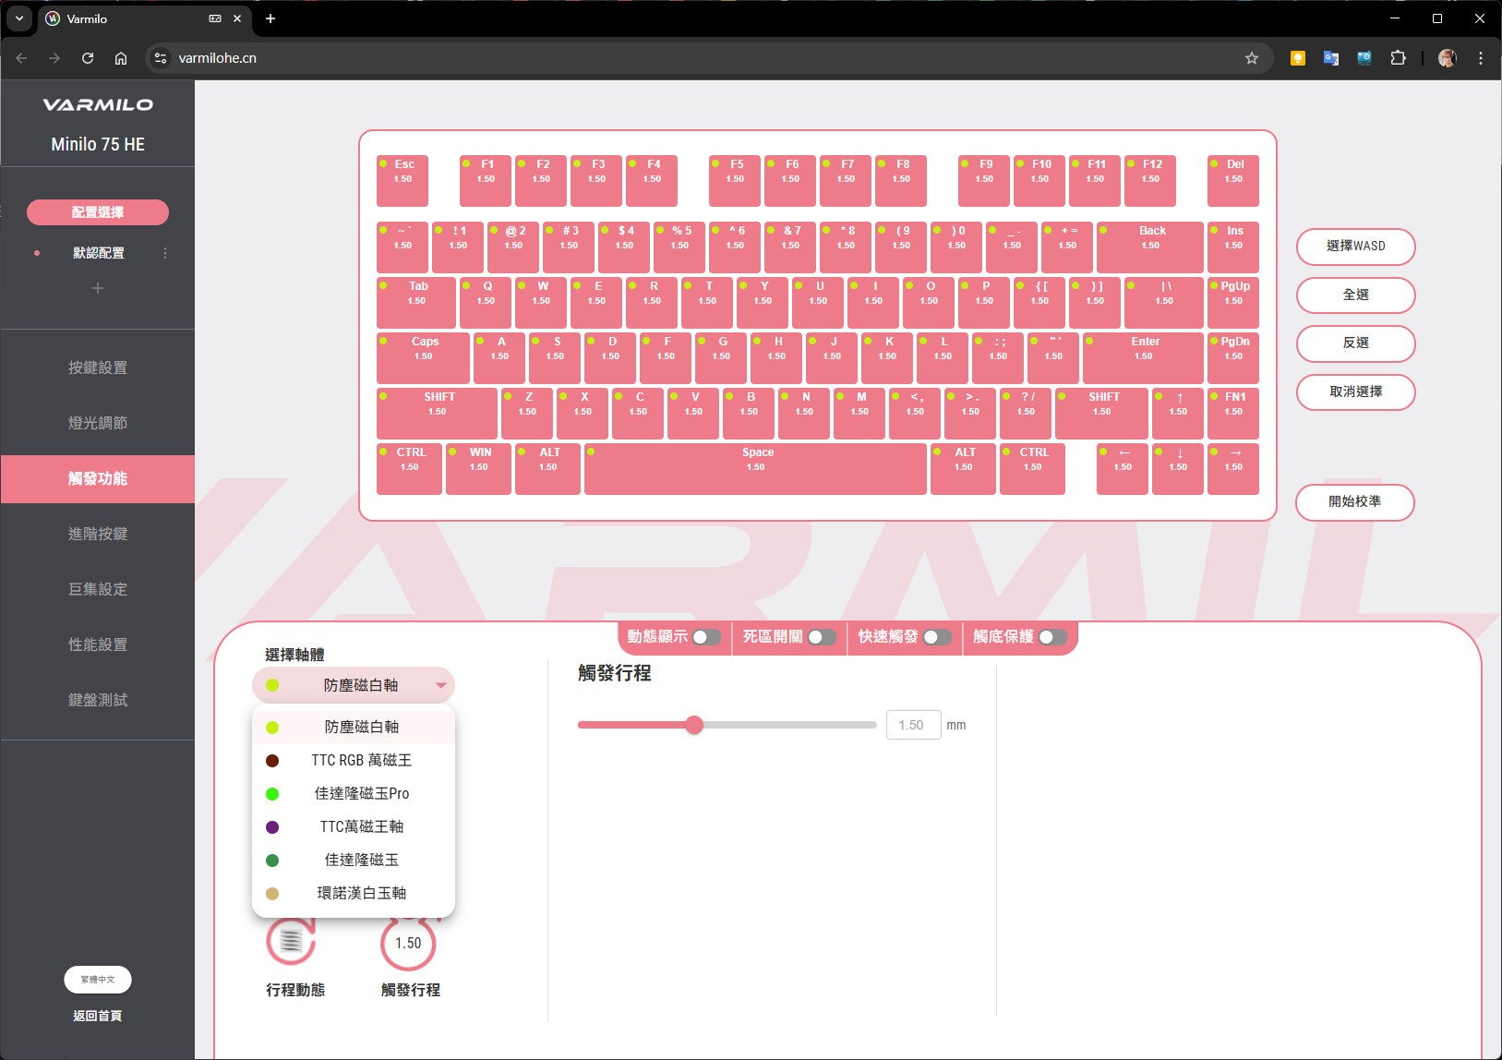The image size is (1502, 1060).
Task: Toggle the 動態顯示 switch
Action: [x=706, y=637]
